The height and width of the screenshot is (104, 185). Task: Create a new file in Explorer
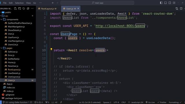click(x=15, y=8)
